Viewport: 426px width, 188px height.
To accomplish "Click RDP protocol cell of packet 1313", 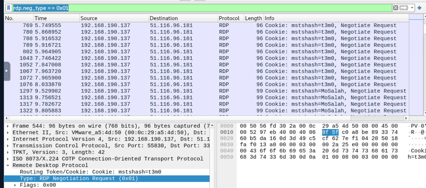I will 224,97.
